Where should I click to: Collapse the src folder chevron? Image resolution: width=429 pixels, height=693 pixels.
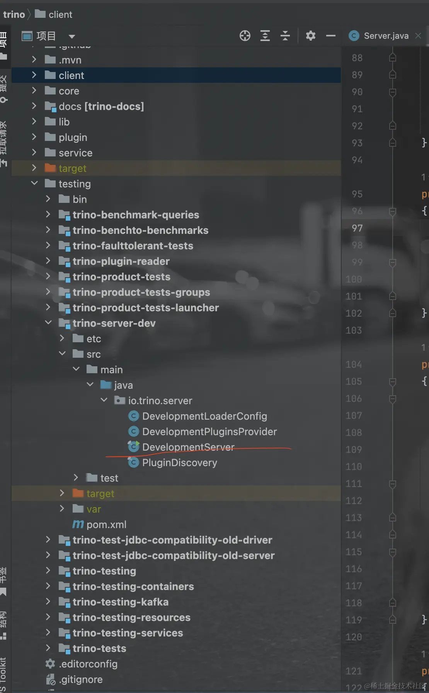62,353
